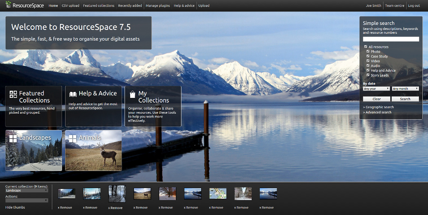428x215 pixels.
Task: Click the Search button
Action: 405,99
